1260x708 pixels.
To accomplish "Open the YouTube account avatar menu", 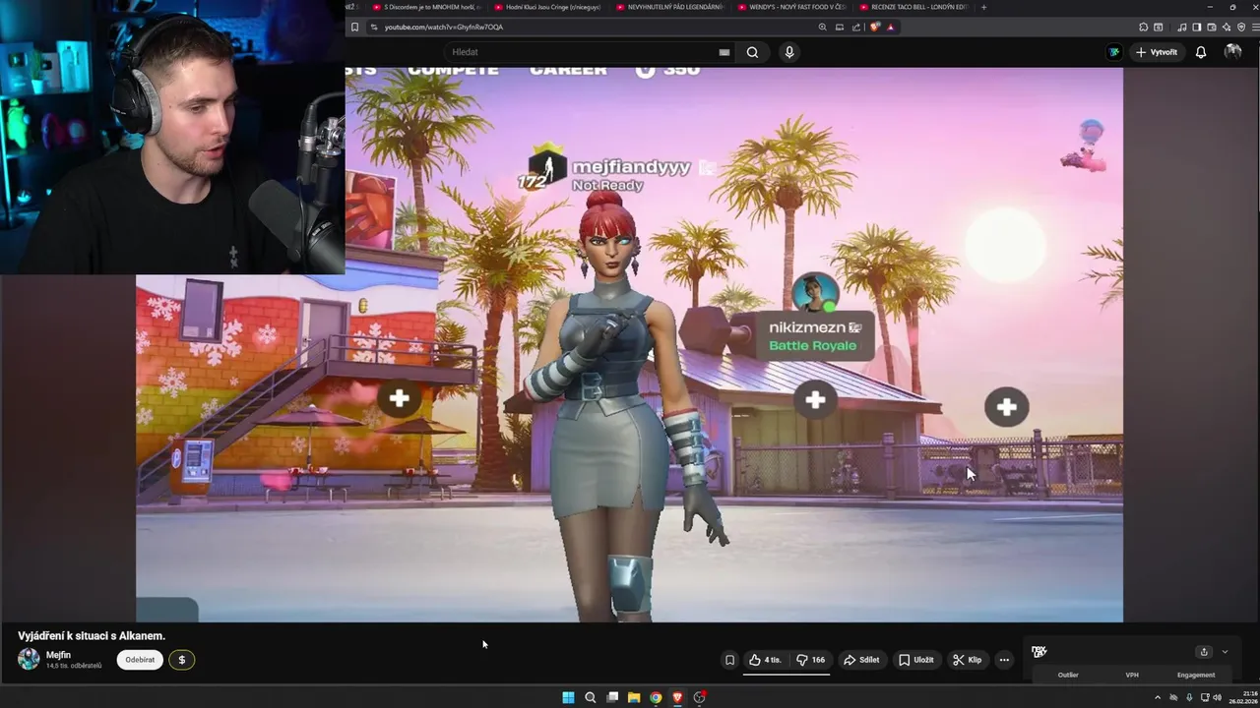I will (x=1232, y=52).
